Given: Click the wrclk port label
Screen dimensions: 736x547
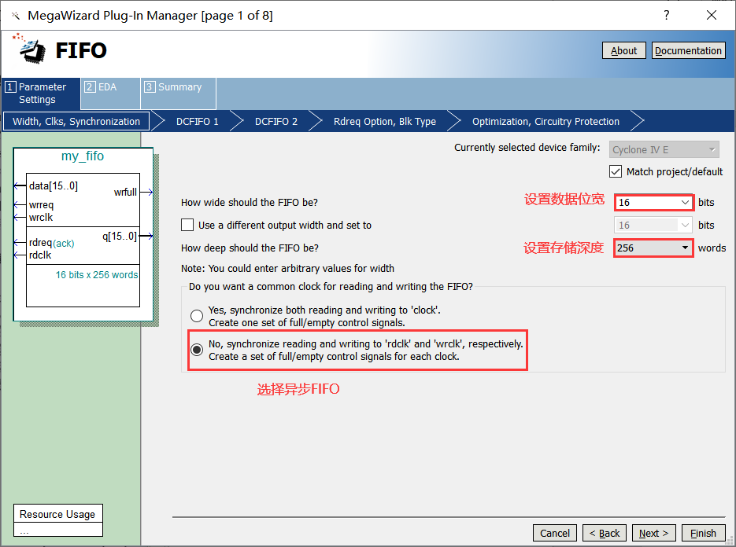Looking at the screenshot, I should (x=41, y=218).
